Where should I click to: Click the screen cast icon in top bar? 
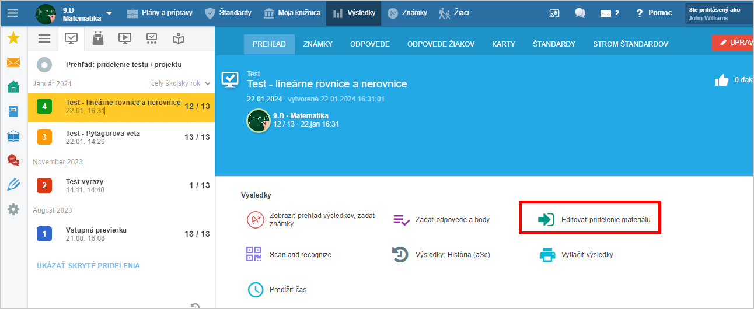point(555,13)
